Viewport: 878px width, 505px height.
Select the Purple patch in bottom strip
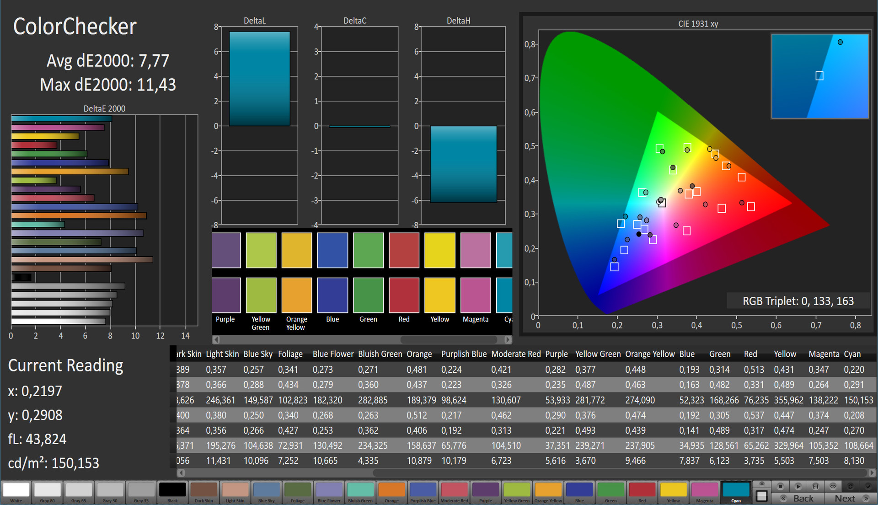tap(486, 492)
